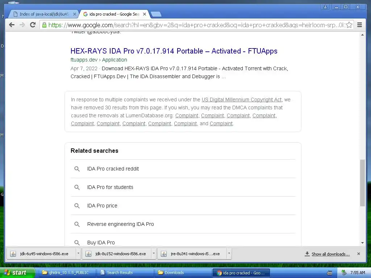The height and width of the screenshot is (278, 371).
Task: Switch to the 'Index of java-local/jdk/6u45' tab
Action: 44,14
